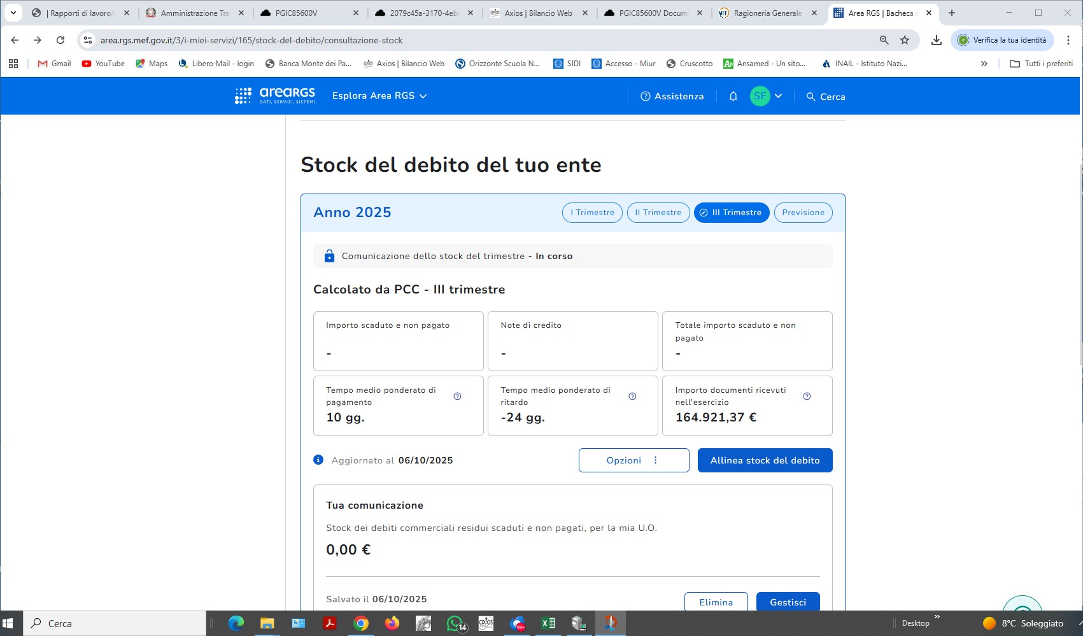Screen dimensions: 1083x636
Task: Open the Opzioni menu
Action: [x=634, y=460]
